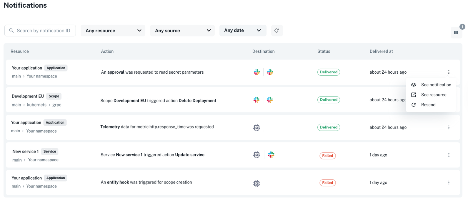
Task: Open three-dot menu for Telemetry notification row
Action: pyautogui.click(x=449, y=127)
